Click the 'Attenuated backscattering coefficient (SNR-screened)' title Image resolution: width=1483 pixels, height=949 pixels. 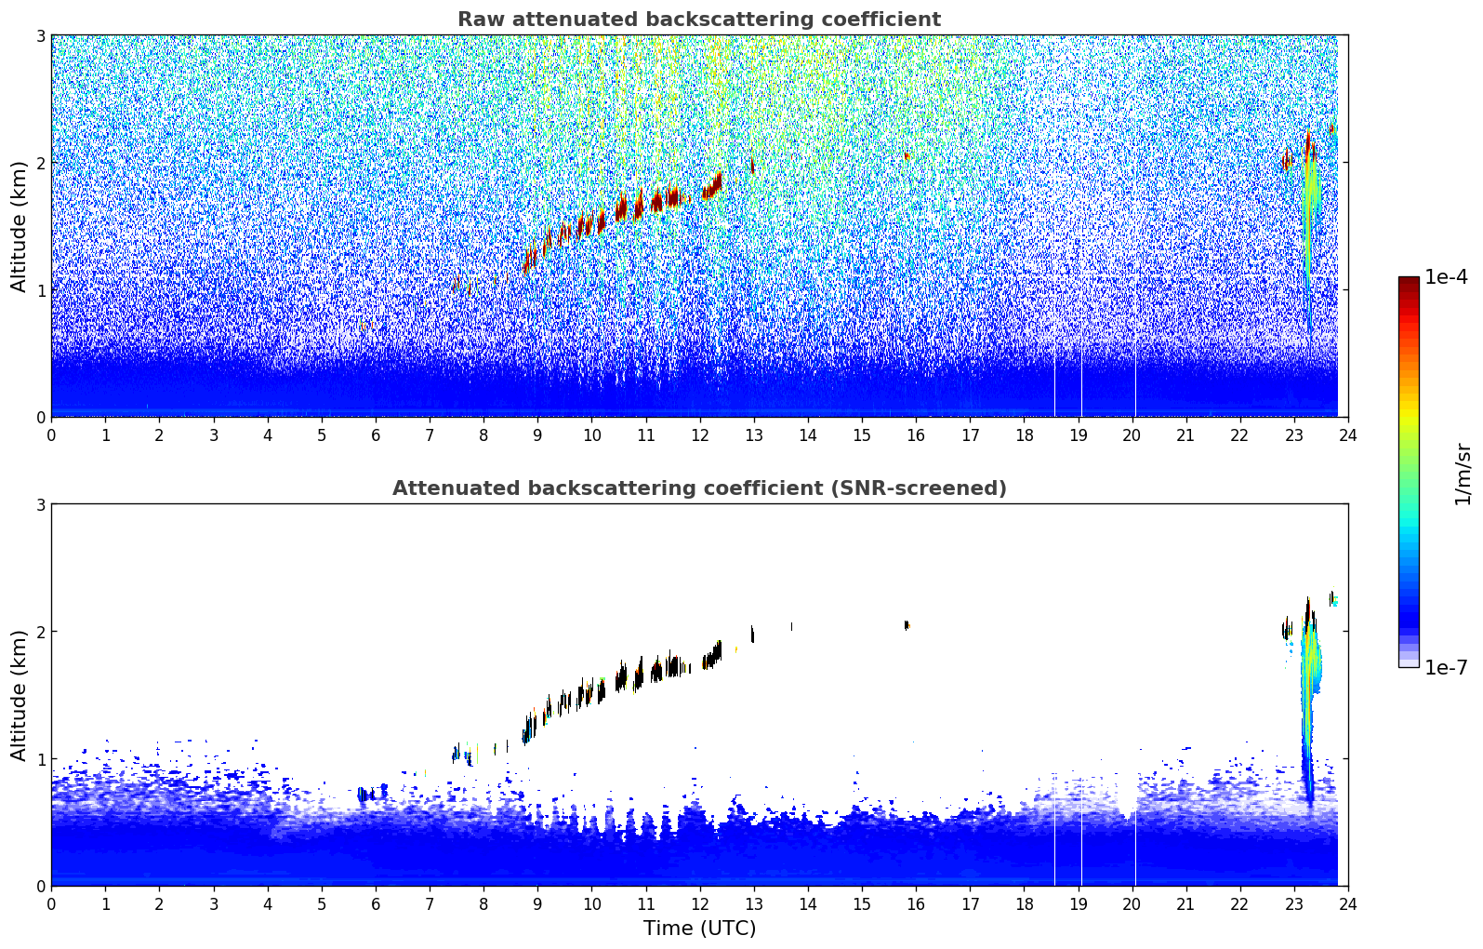pos(699,488)
